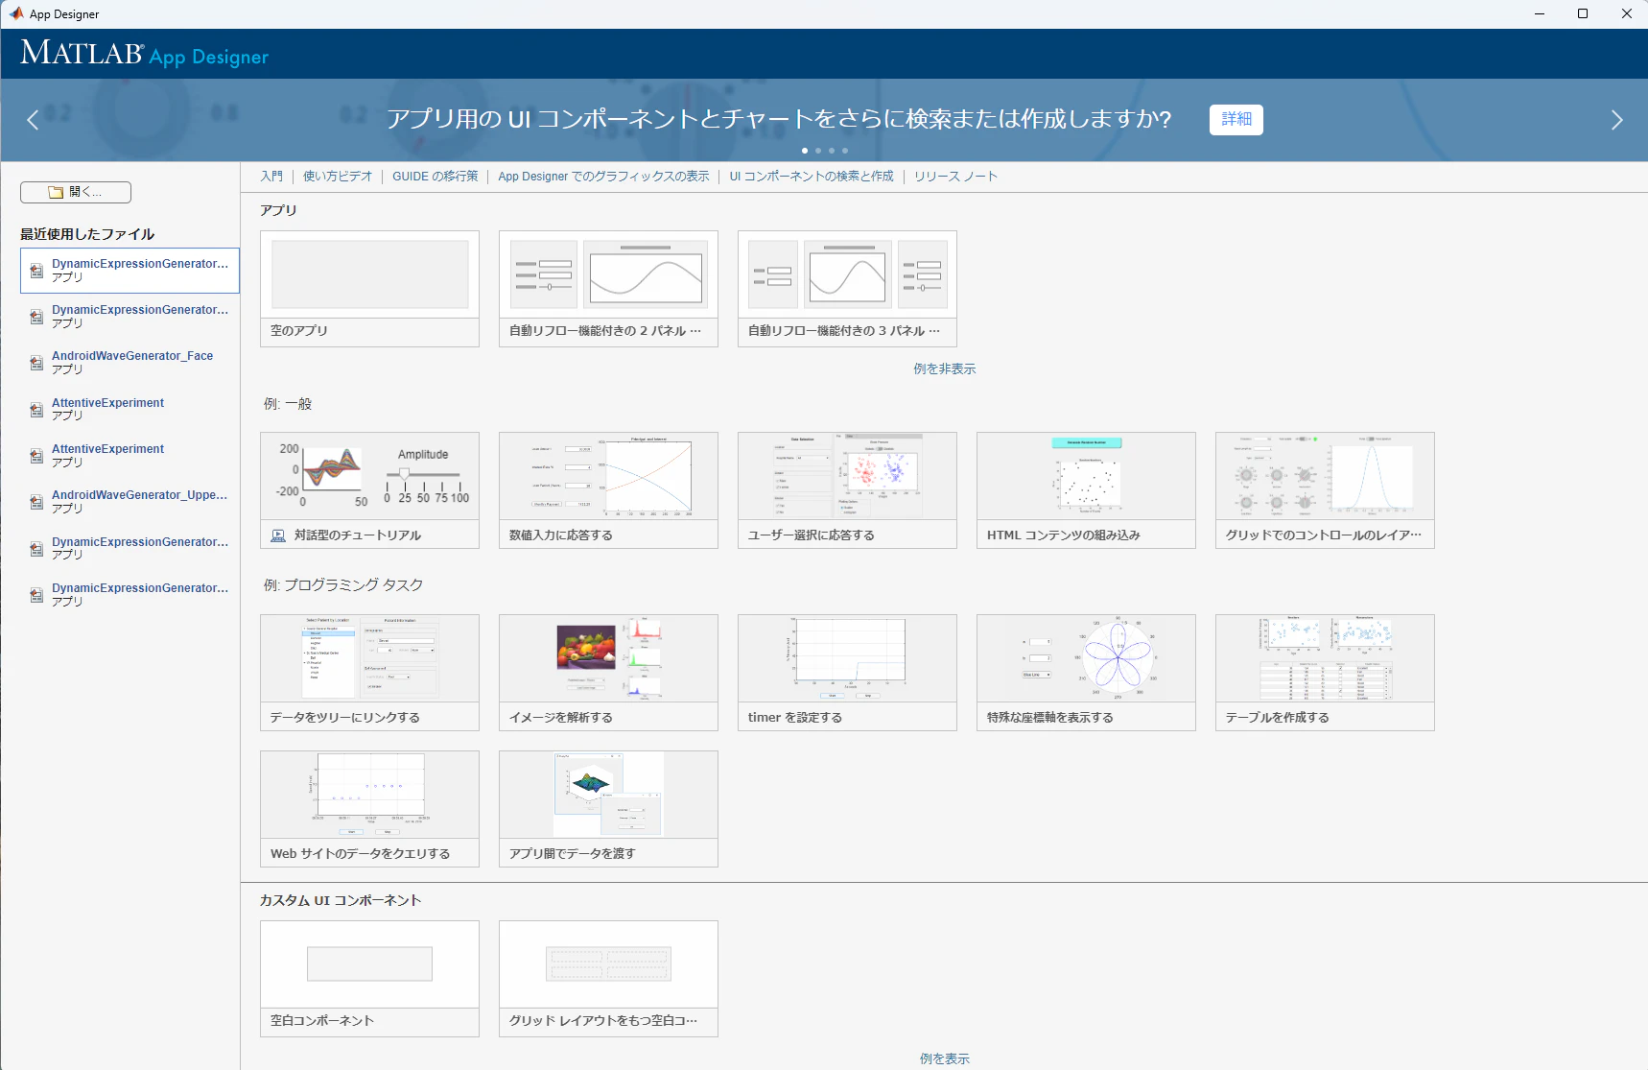
Task: Click the 開く... open file button
Action: tap(76, 192)
